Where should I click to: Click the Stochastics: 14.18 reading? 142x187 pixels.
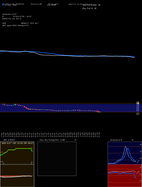pyautogui.click(x=9, y=14)
